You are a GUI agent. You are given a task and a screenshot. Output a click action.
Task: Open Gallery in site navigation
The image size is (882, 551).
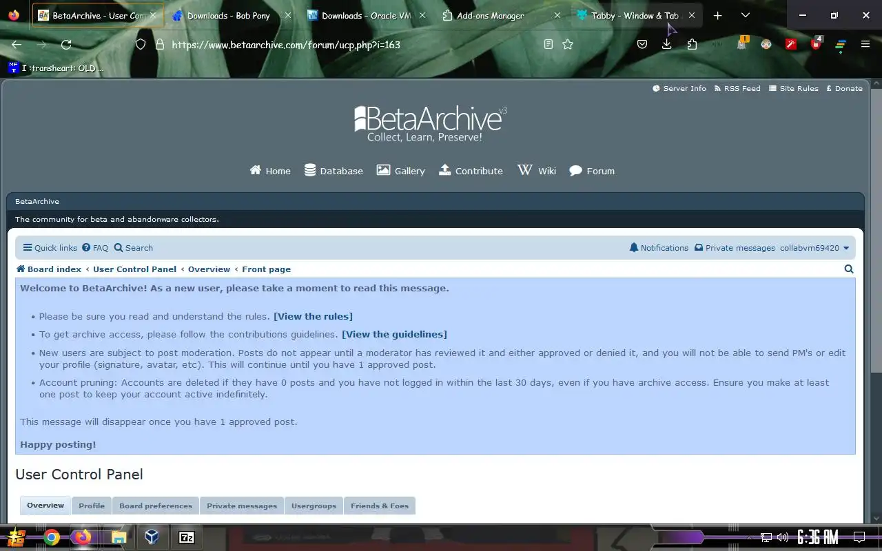coord(400,171)
